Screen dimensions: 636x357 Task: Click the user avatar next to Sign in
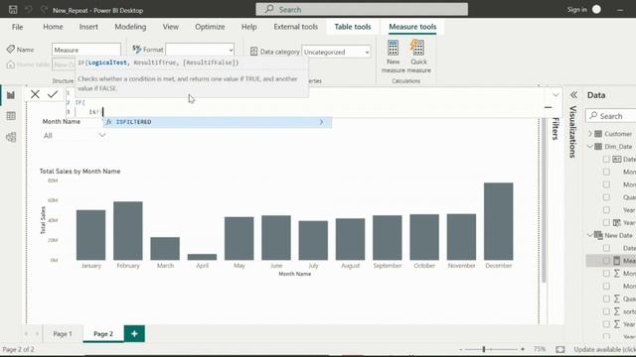pos(596,9)
